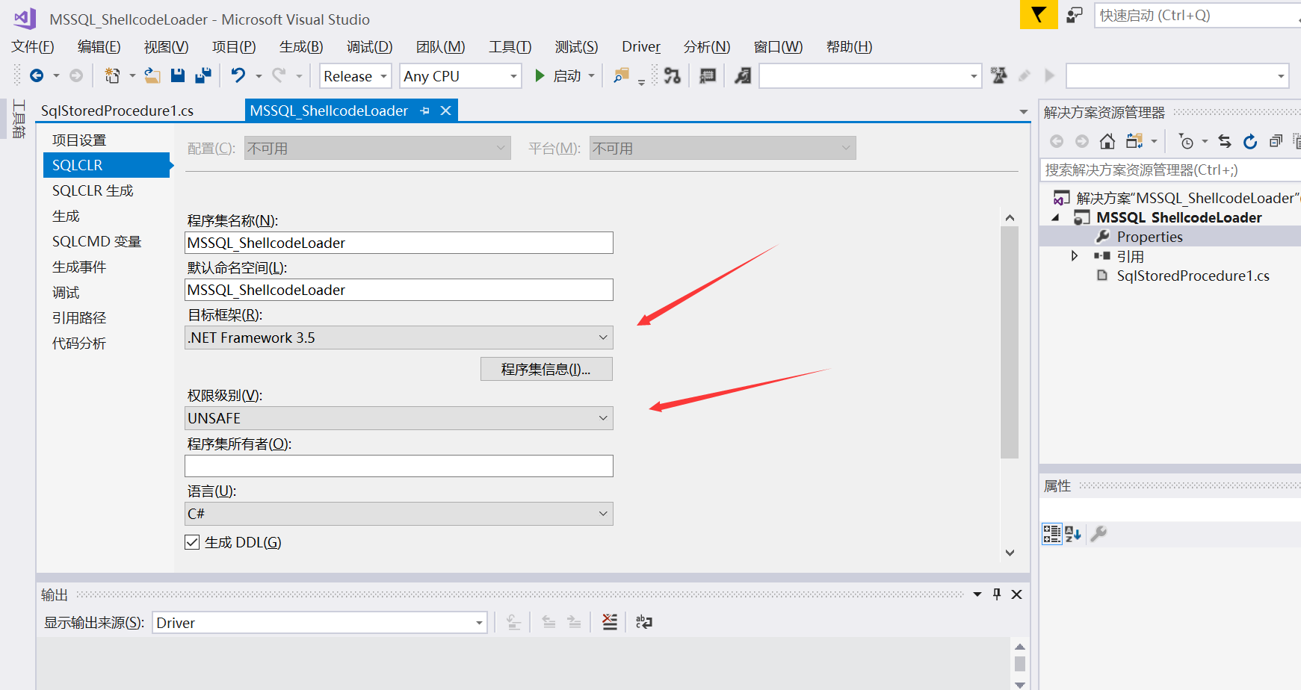Close the Output panel
This screenshot has height=690, width=1301.
point(1016,594)
